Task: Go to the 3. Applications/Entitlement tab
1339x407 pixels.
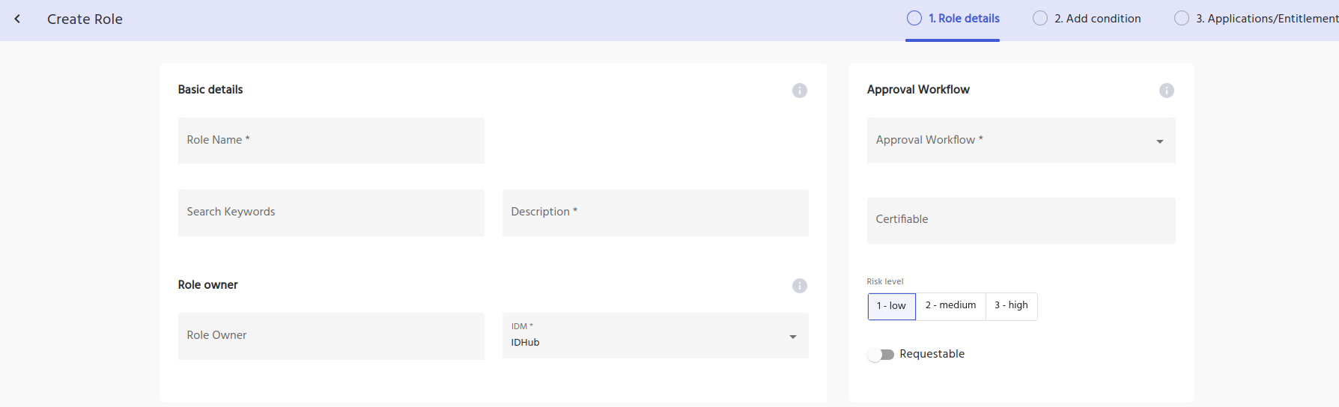Action: [1266, 19]
